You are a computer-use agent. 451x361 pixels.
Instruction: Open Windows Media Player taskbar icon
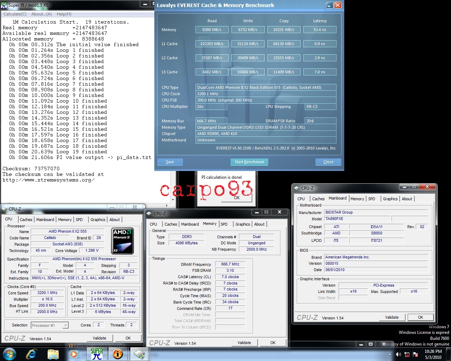point(74,354)
